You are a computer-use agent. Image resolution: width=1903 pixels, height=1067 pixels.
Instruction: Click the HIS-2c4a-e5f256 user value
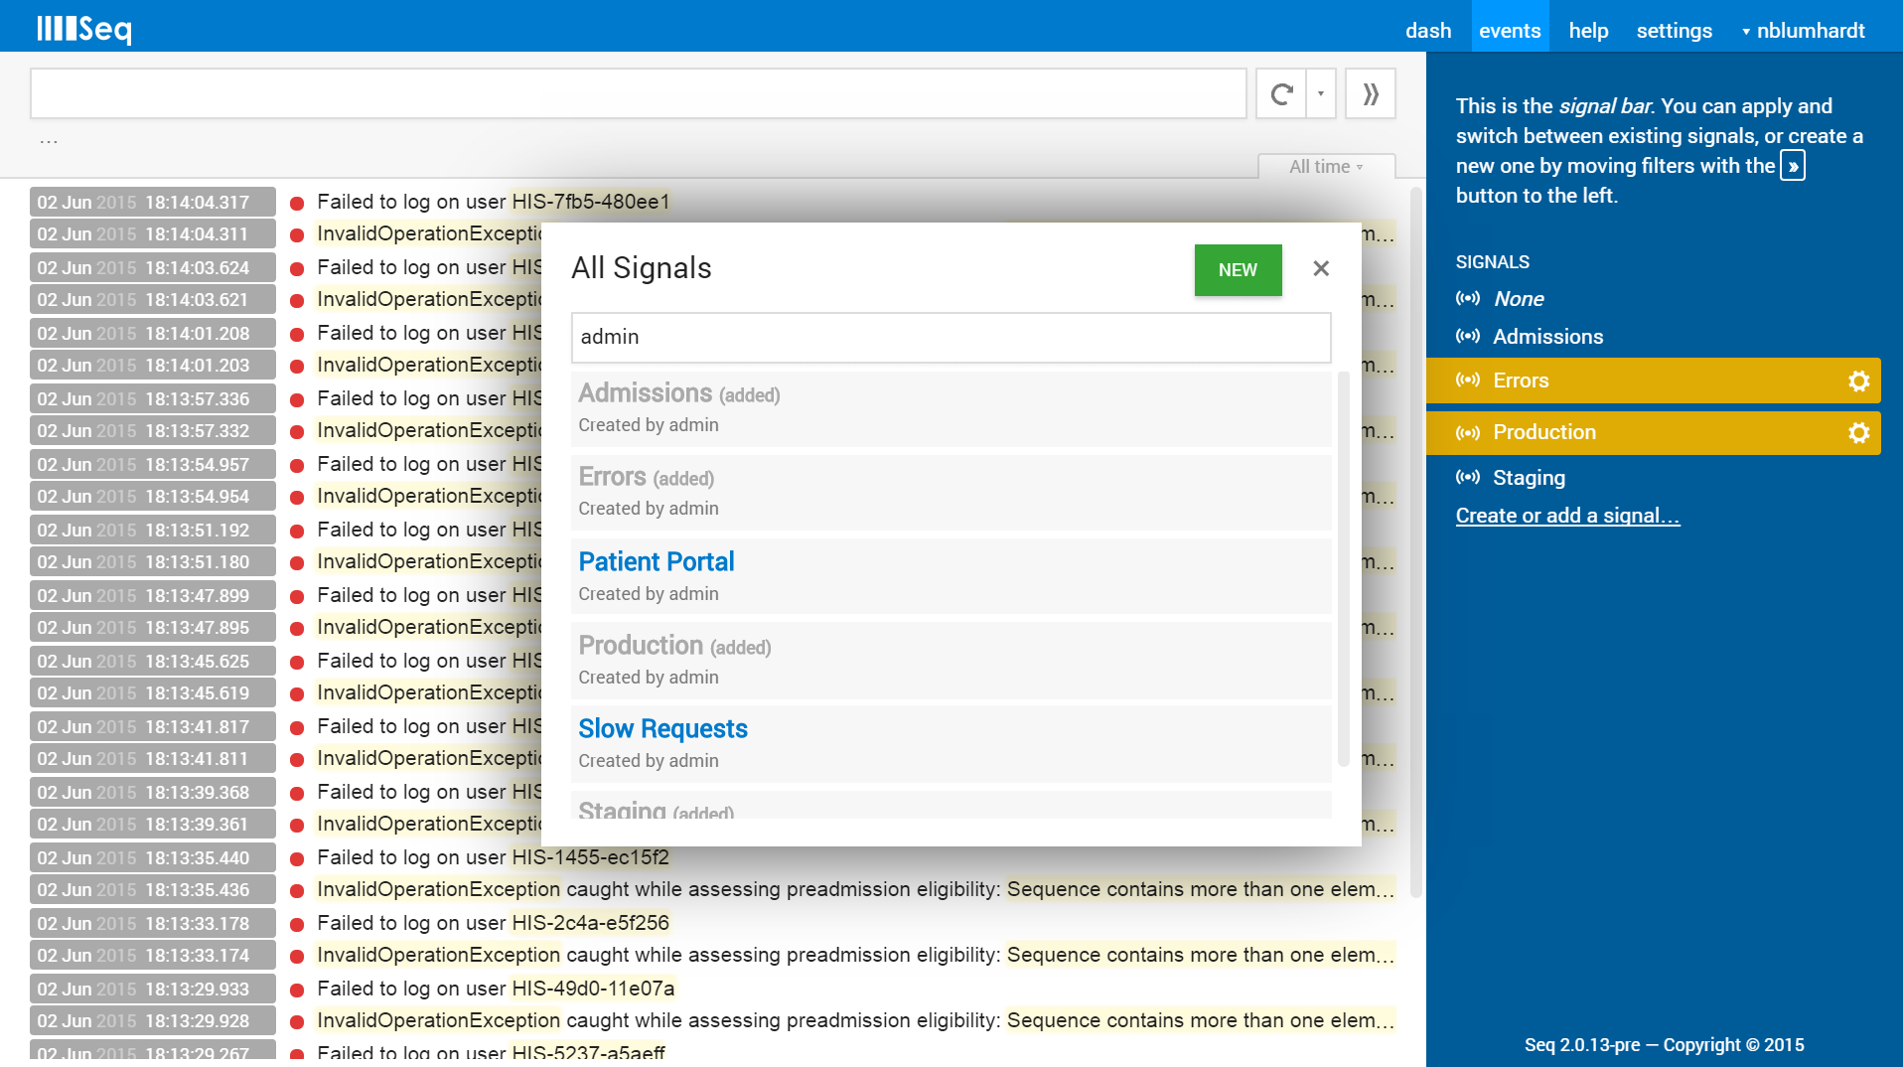590,923
